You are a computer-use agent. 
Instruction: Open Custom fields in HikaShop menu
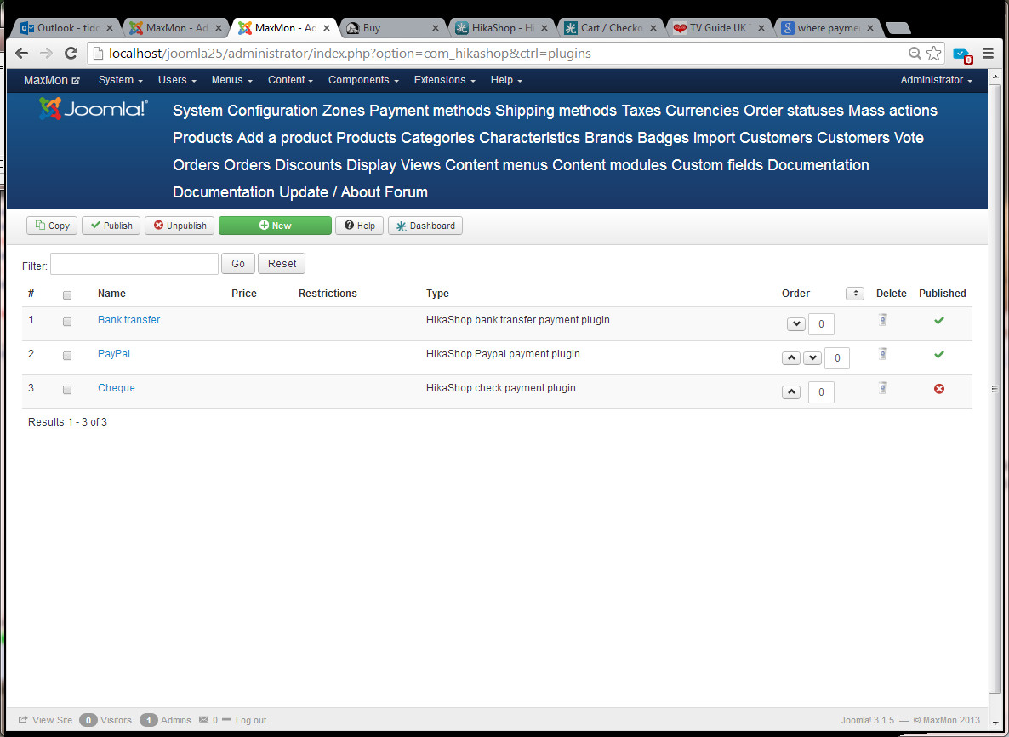point(717,165)
